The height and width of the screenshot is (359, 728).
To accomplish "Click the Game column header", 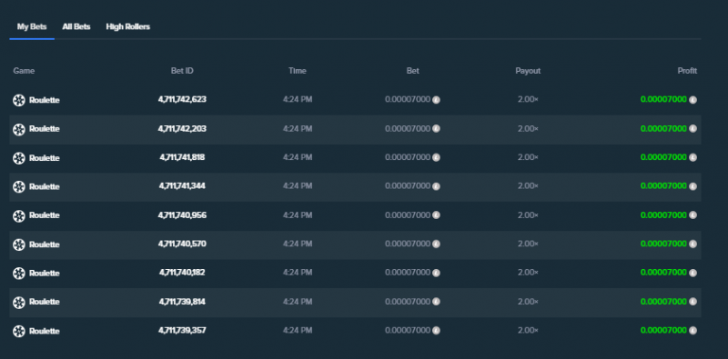I will coord(24,71).
